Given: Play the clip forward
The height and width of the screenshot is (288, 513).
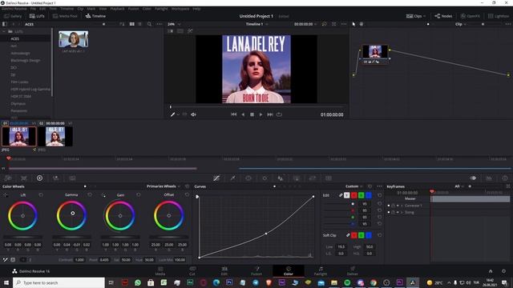Looking at the screenshot, I should pos(261,114).
